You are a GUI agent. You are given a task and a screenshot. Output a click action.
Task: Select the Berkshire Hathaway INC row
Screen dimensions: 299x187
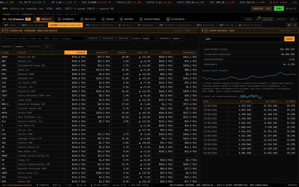[99, 104]
